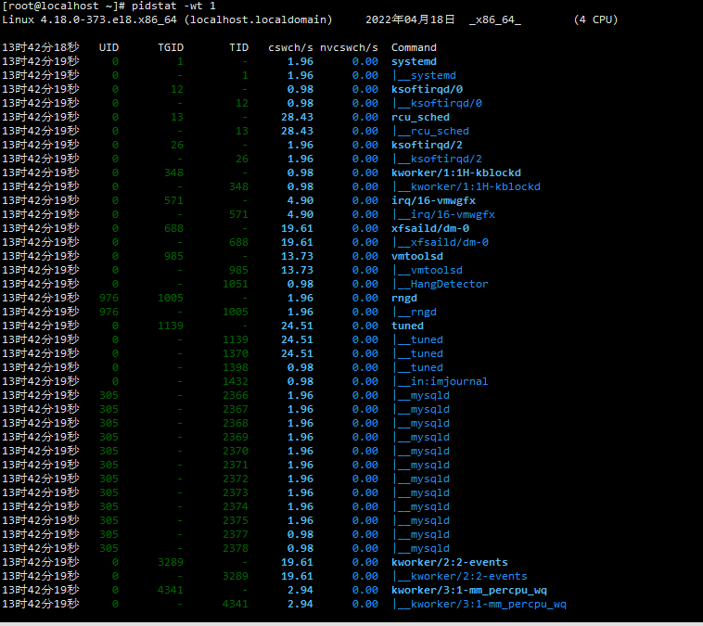Click TGID value 985
The height and width of the screenshot is (626, 703).
pos(174,256)
